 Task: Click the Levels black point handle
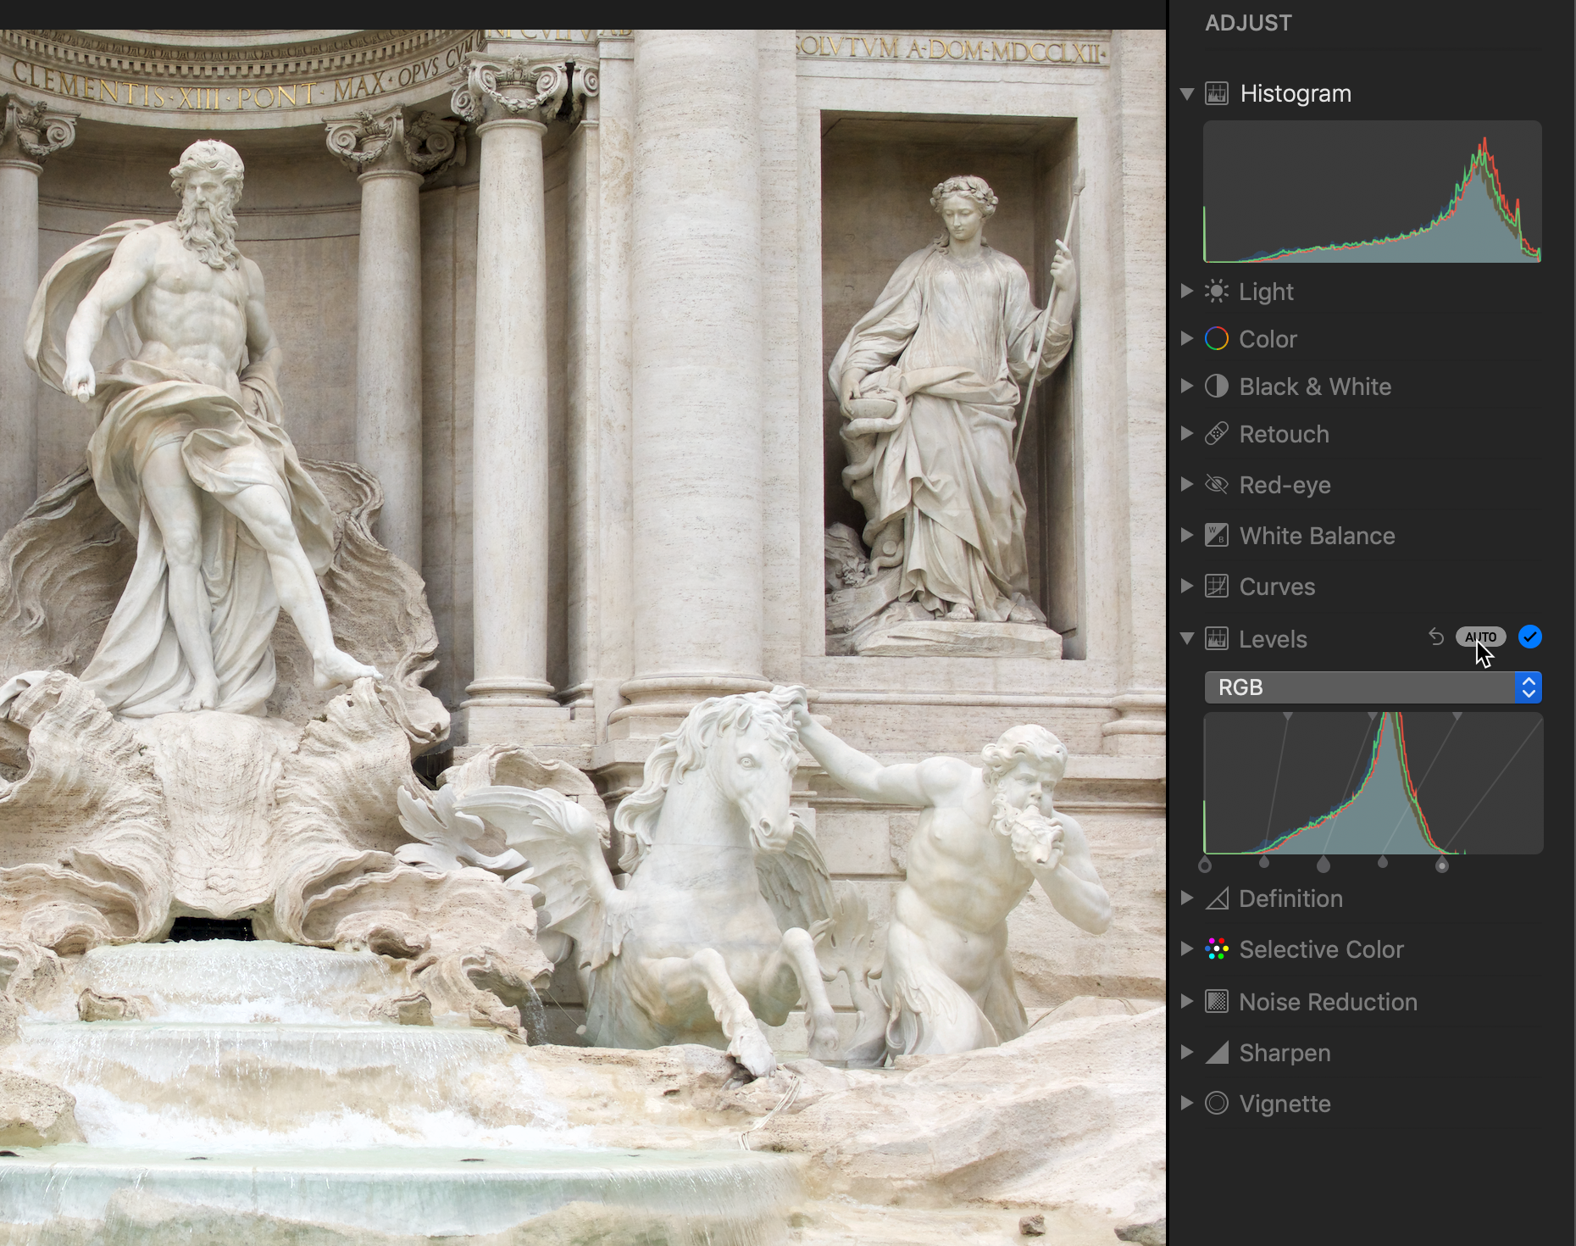[x=1205, y=865]
